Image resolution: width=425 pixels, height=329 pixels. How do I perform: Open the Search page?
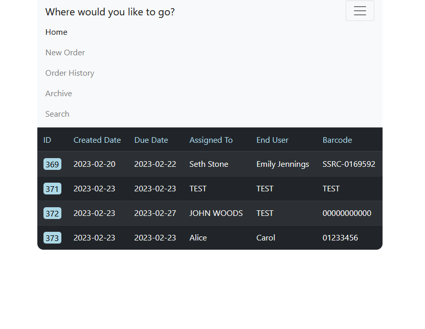click(57, 114)
